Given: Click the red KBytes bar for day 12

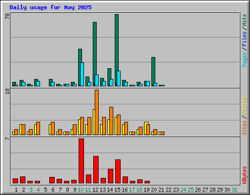Looking at the screenshot, I should point(96,170).
